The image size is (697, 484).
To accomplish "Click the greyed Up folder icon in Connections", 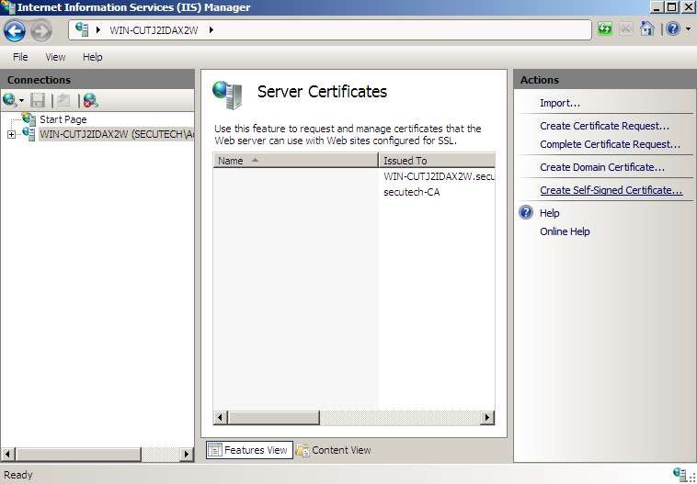I will pos(63,101).
